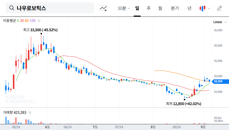Click the 최고 33,500 high marker
This screenshot has height=130, width=229.
[40, 30]
